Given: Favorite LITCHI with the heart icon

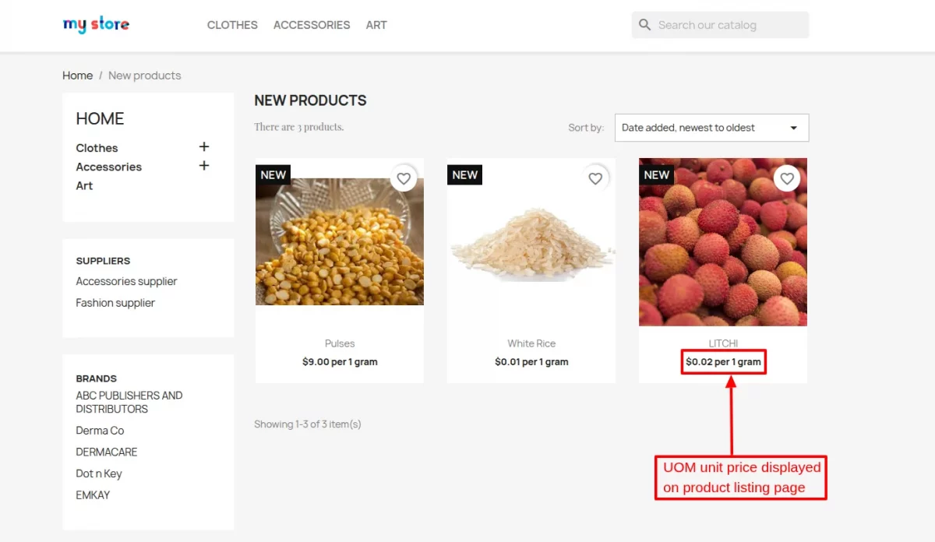Looking at the screenshot, I should [x=787, y=179].
